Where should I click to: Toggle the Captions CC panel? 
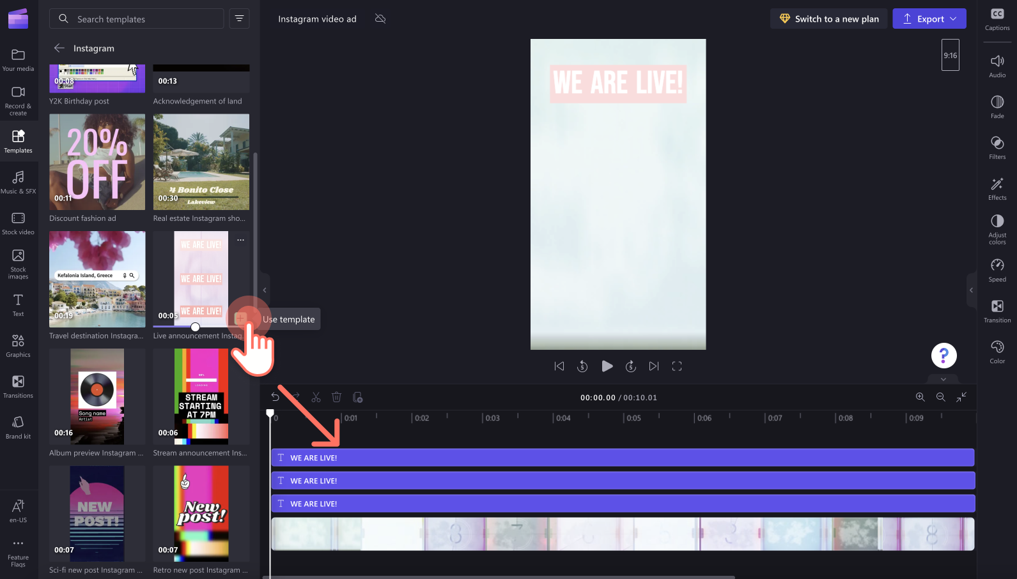(x=997, y=19)
